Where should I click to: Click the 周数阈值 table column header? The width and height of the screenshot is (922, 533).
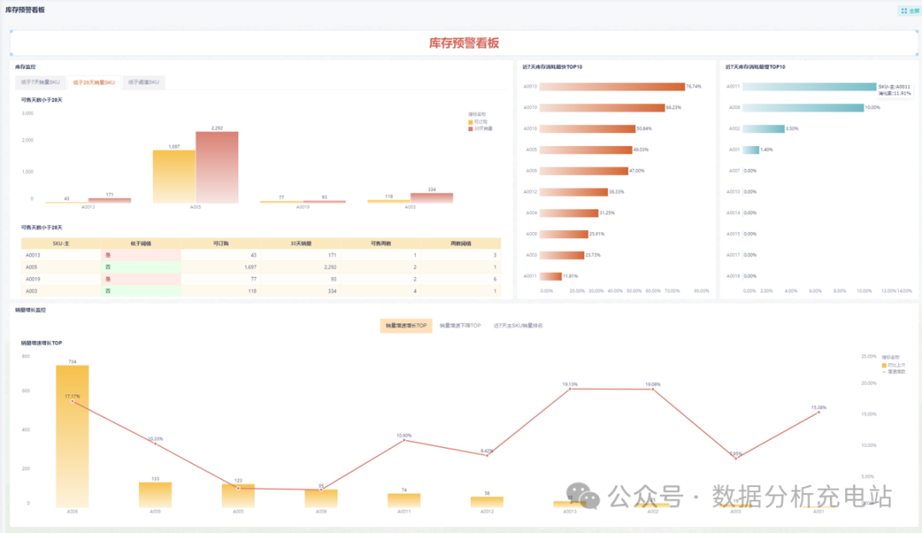tap(461, 243)
